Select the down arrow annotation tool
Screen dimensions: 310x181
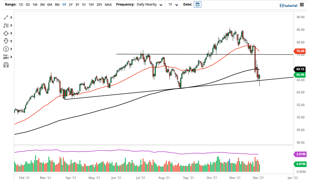pyautogui.click(x=6, y=41)
